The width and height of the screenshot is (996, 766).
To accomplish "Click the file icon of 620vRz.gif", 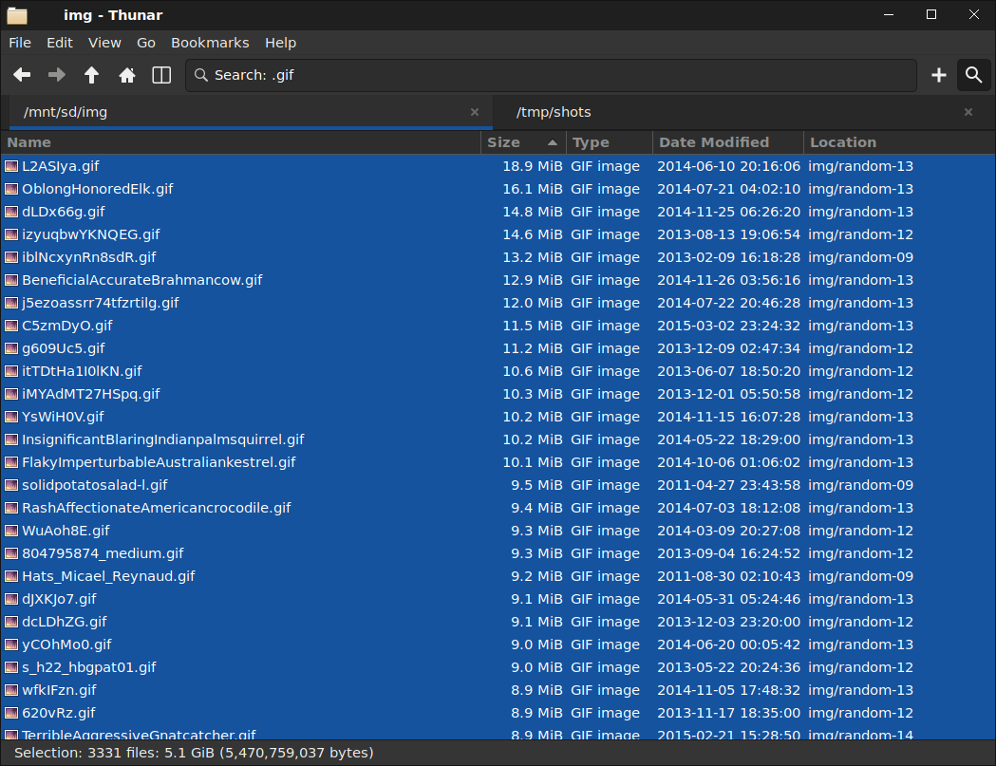I will 11,713.
